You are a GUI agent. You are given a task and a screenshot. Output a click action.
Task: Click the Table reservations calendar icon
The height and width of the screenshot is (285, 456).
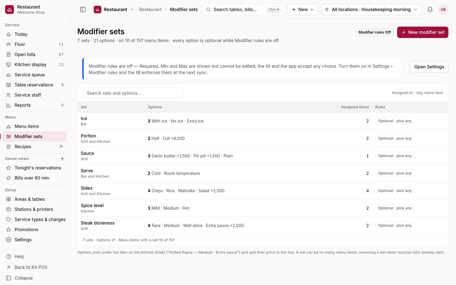tap(9, 85)
